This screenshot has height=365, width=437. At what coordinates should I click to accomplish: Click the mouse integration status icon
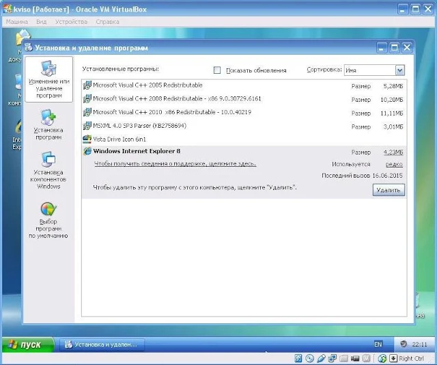point(382,358)
